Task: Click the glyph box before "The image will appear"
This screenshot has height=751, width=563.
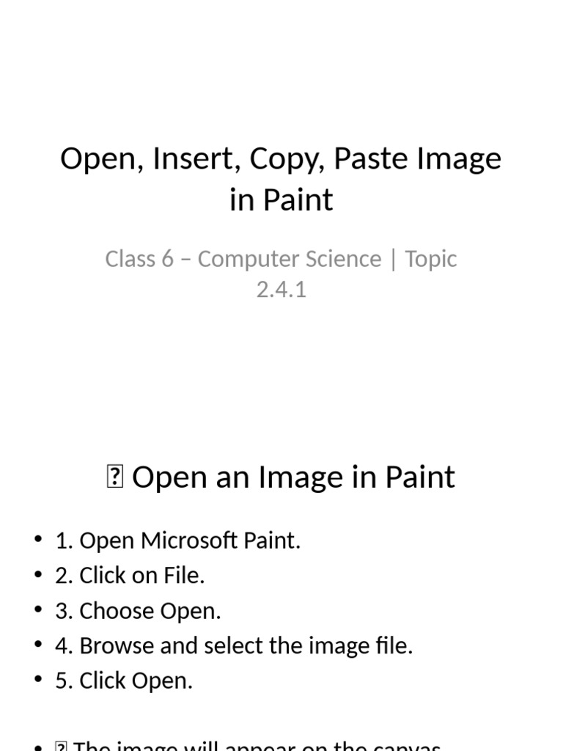Action: coord(62,747)
